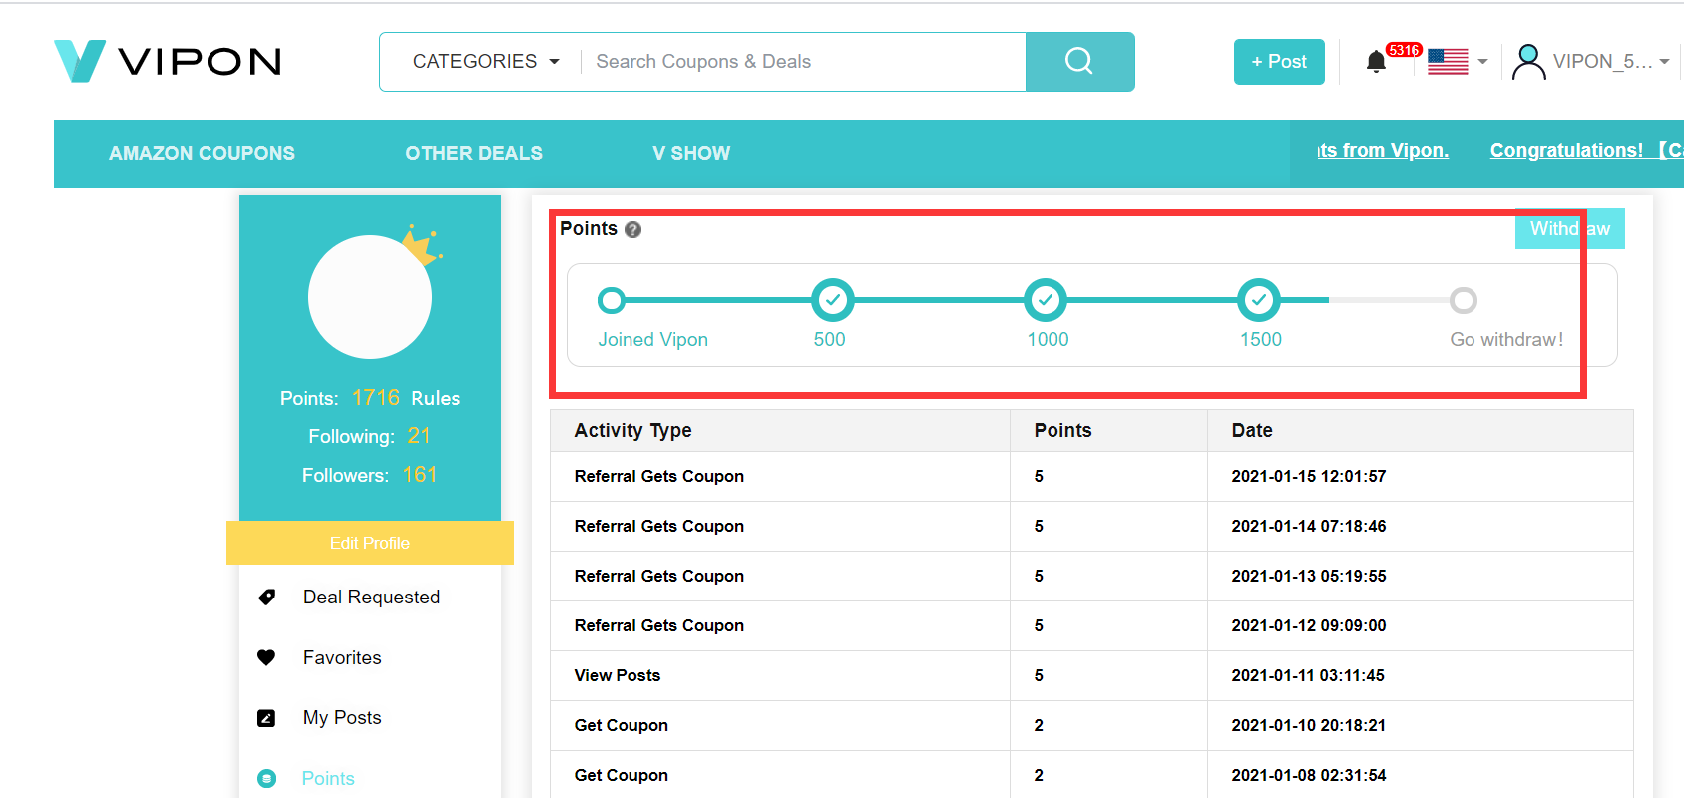Click the 5316 notification badge
The width and height of the screenshot is (1684, 798).
(1404, 50)
